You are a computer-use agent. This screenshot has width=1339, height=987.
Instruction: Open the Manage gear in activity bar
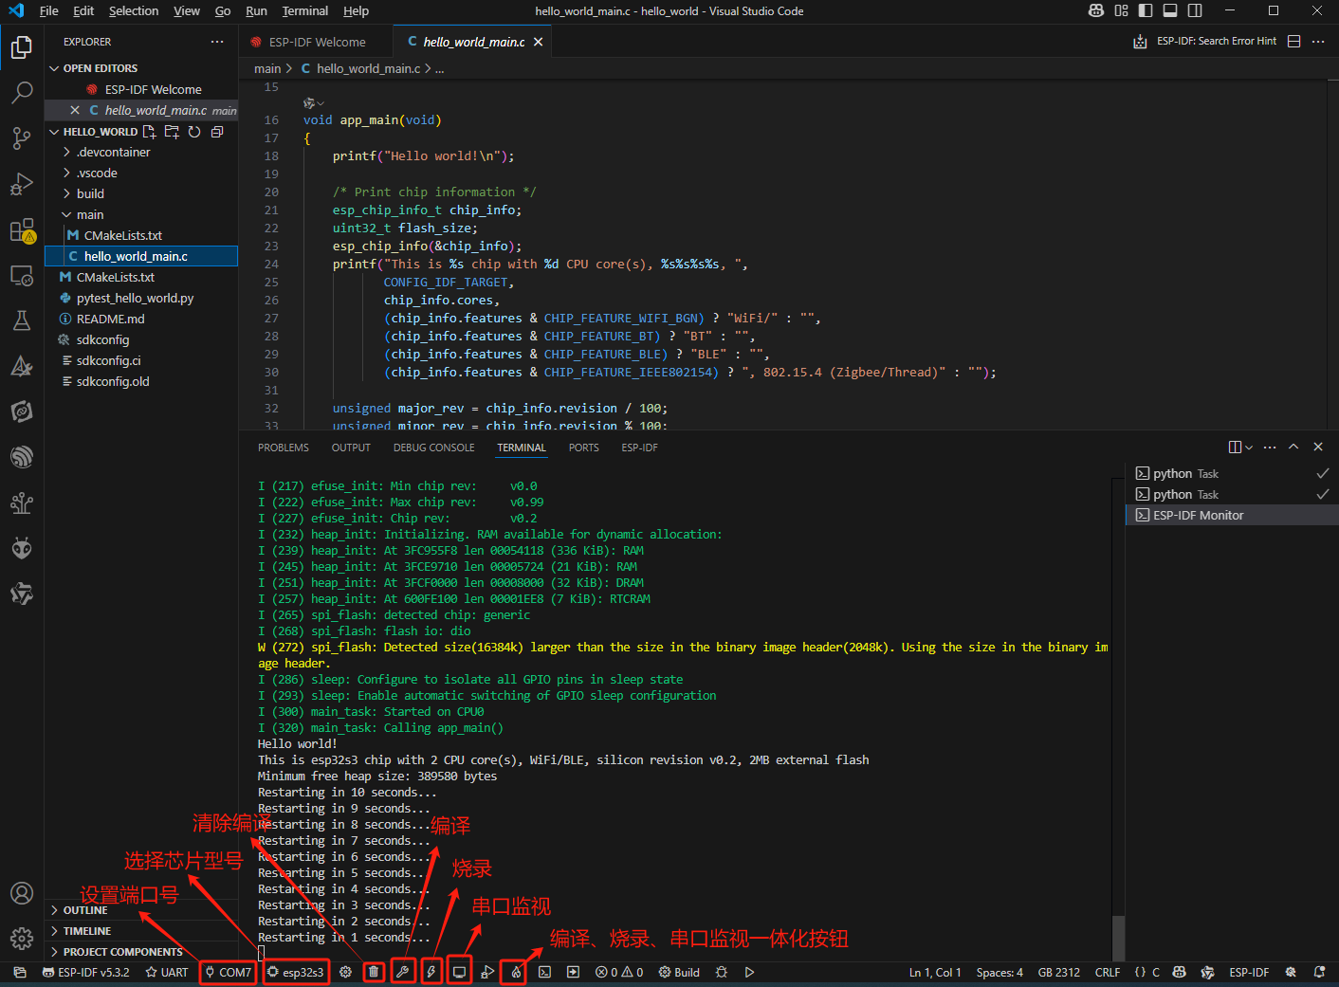point(22,939)
